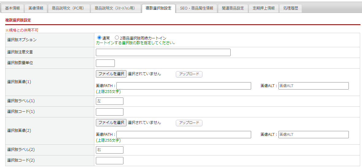
Task: Click the 選択肢数量単位 input box
Action: pyautogui.click(x=105, y=63)
